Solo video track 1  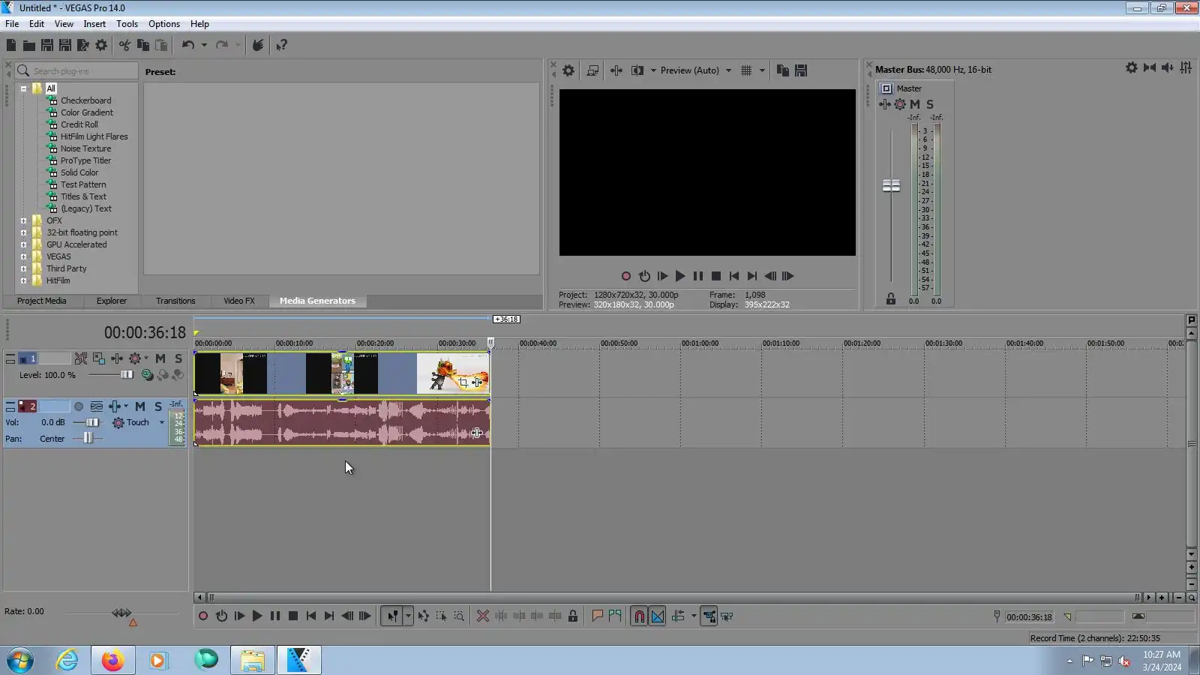pos(178,358)
